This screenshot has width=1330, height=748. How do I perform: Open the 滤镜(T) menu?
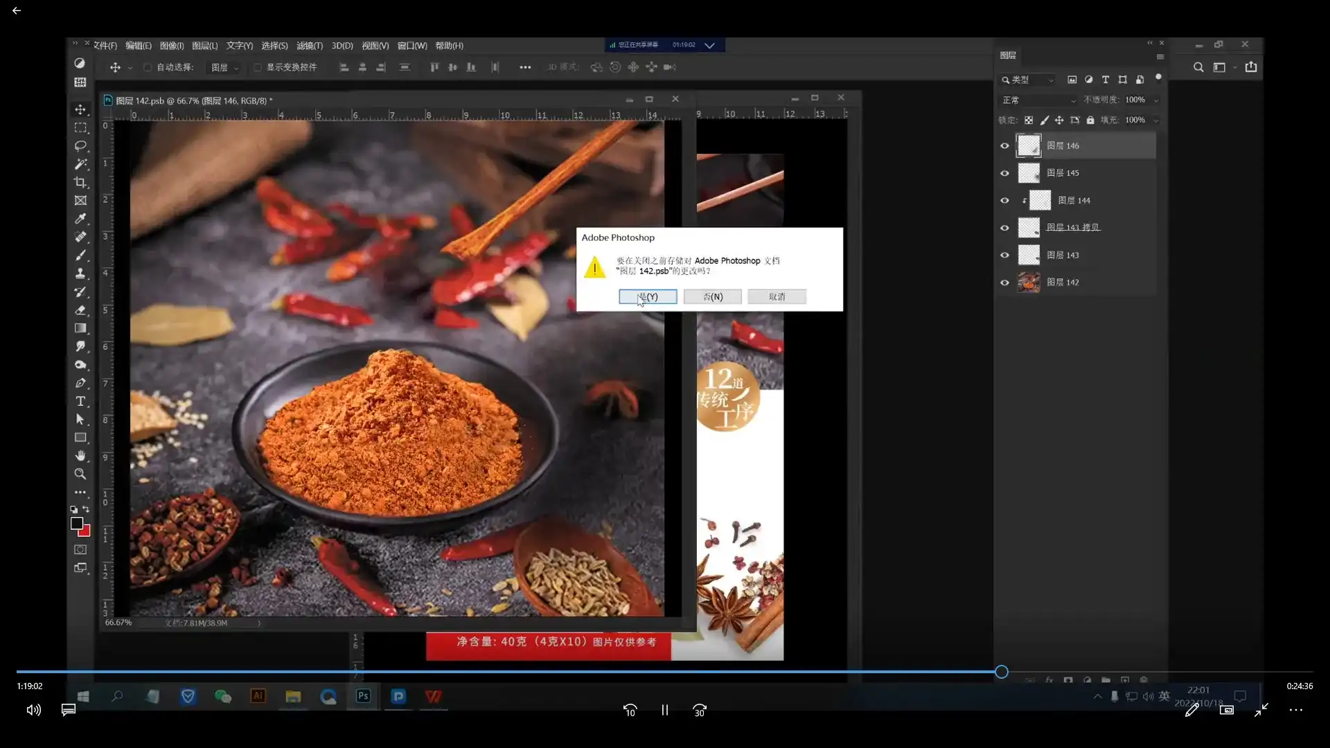(309, 46)
